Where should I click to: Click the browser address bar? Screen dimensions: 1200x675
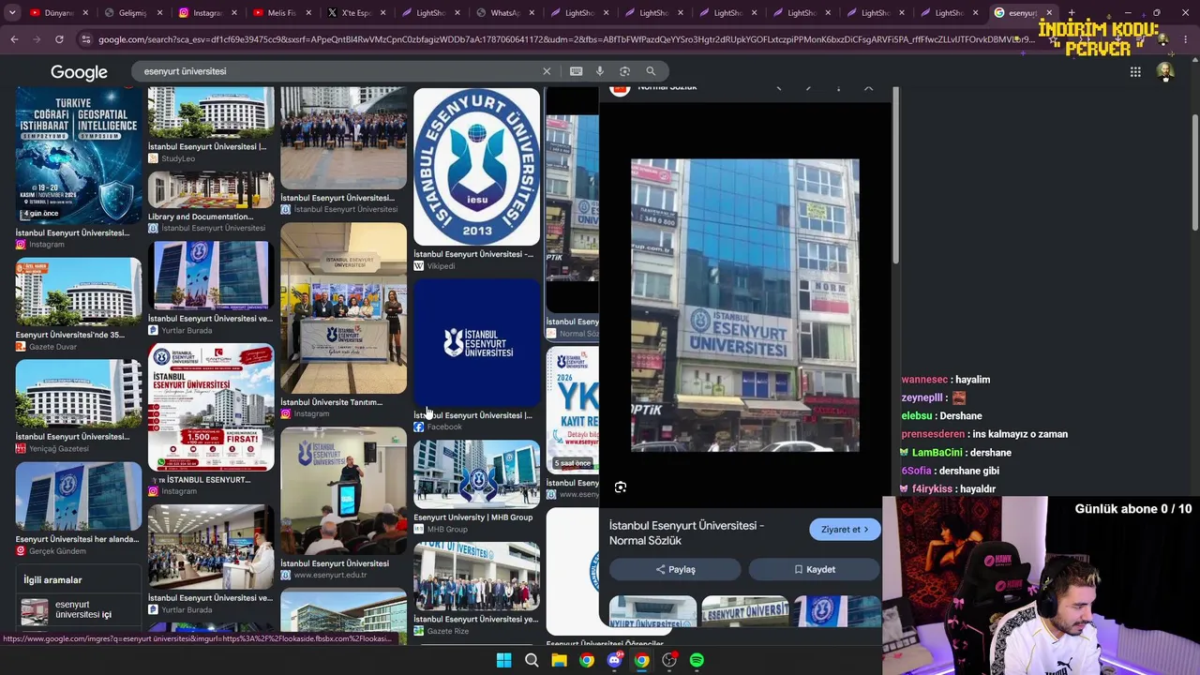click(562, 39)
